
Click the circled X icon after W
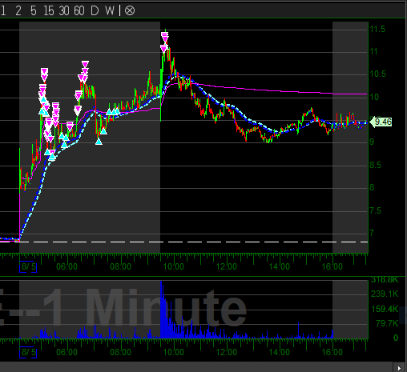tap(130, 11)
